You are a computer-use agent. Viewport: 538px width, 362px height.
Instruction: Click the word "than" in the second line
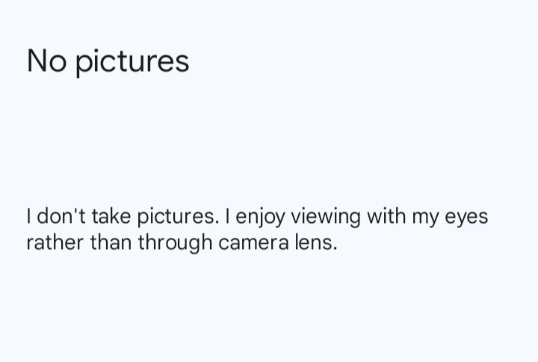coord(111,242)
